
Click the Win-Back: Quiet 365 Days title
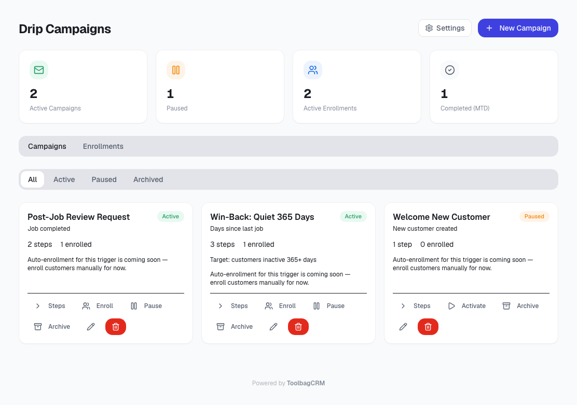click(262, 217)
